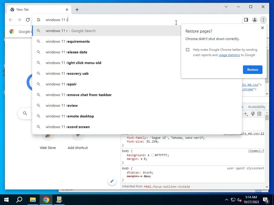Add new style rule plus icon
Image resolution: width=274 pixels, height=205 pixels.
(246, 114)
